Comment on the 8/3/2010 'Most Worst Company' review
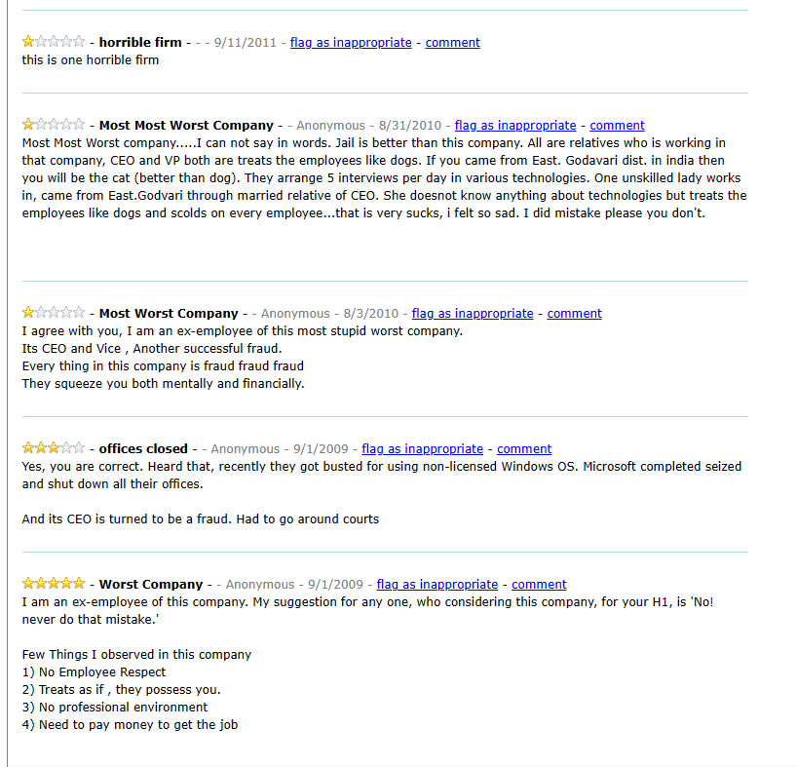The height and width of the screenshot is (767, 797). click(574, 314)
